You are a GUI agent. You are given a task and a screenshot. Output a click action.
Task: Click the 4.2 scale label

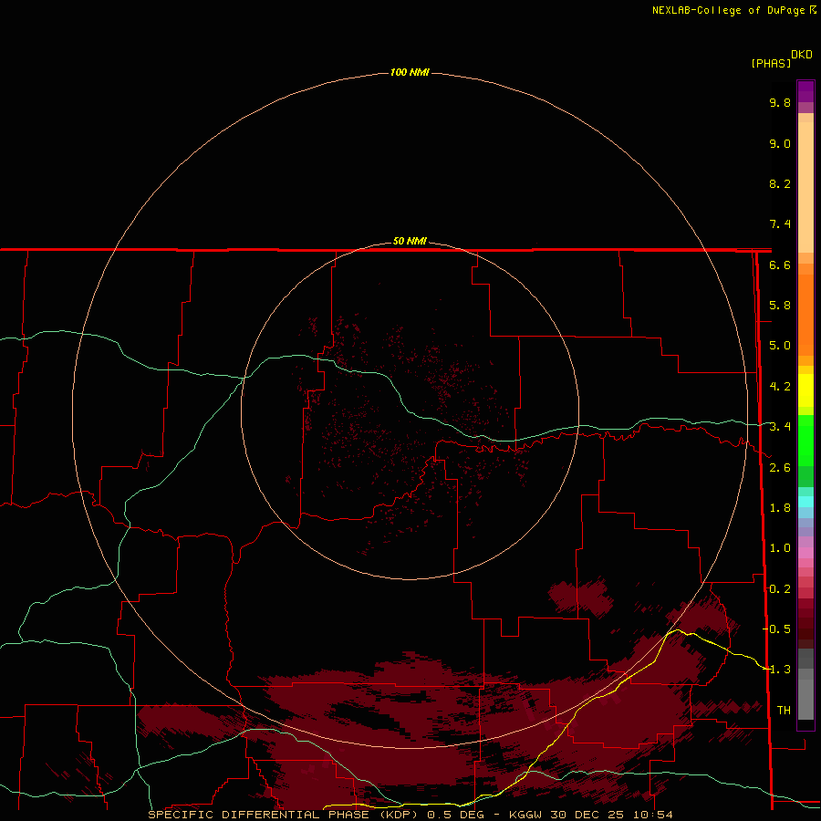click(x=780, y=387)
